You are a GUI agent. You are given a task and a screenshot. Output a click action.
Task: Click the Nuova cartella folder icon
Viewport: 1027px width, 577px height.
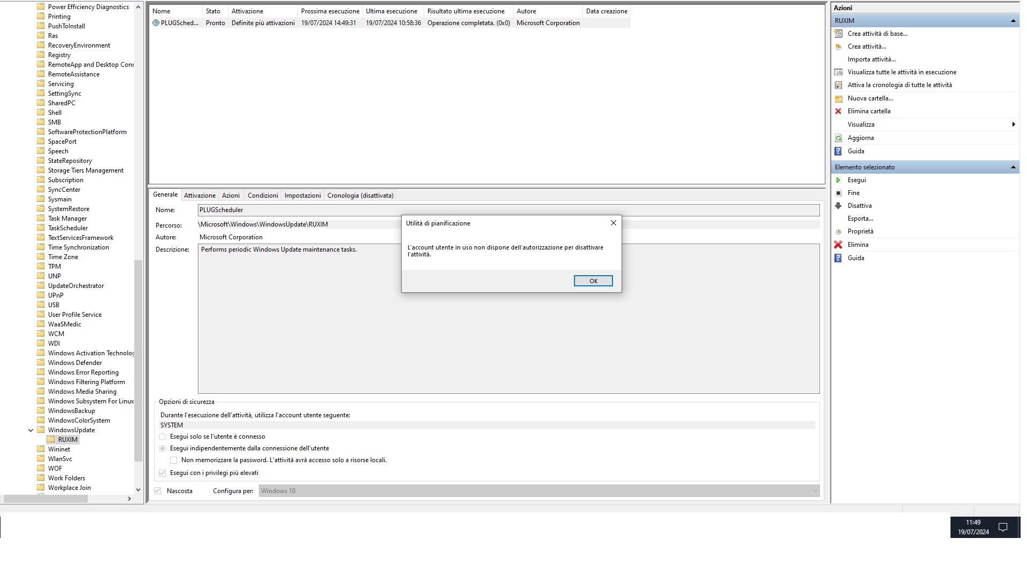click(838, 98)
